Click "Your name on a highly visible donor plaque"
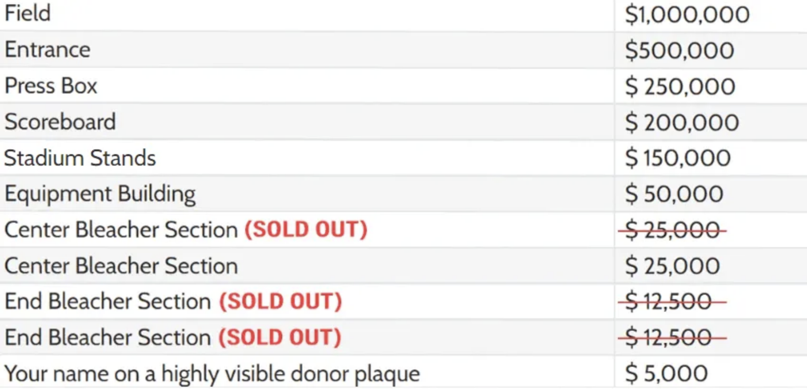 [212, 374]
